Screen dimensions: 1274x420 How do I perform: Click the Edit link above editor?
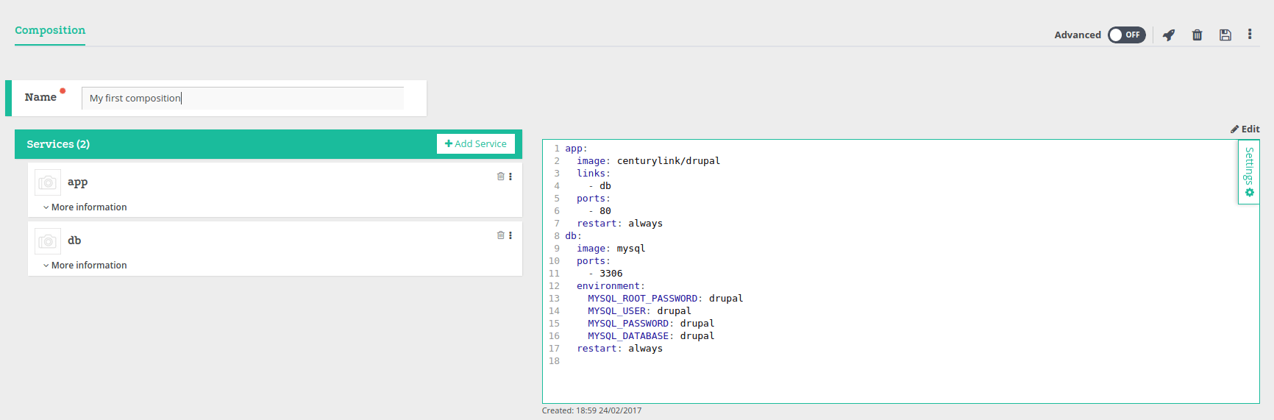1245,129
